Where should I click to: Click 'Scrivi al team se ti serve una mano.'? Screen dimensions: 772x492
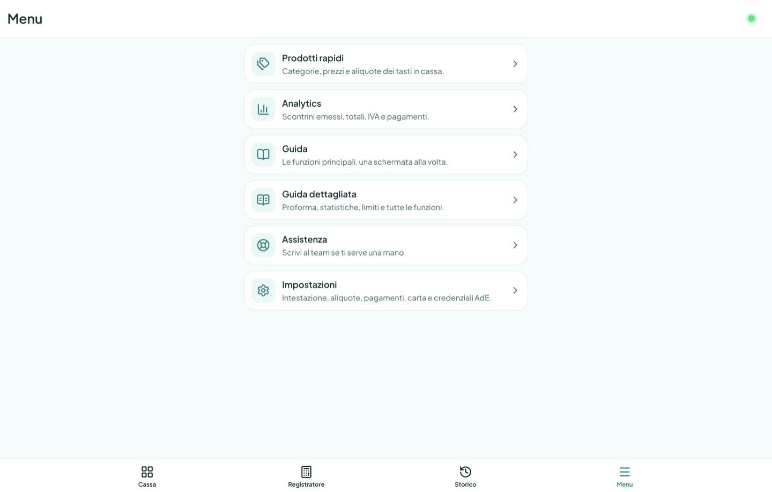[344, 253]
